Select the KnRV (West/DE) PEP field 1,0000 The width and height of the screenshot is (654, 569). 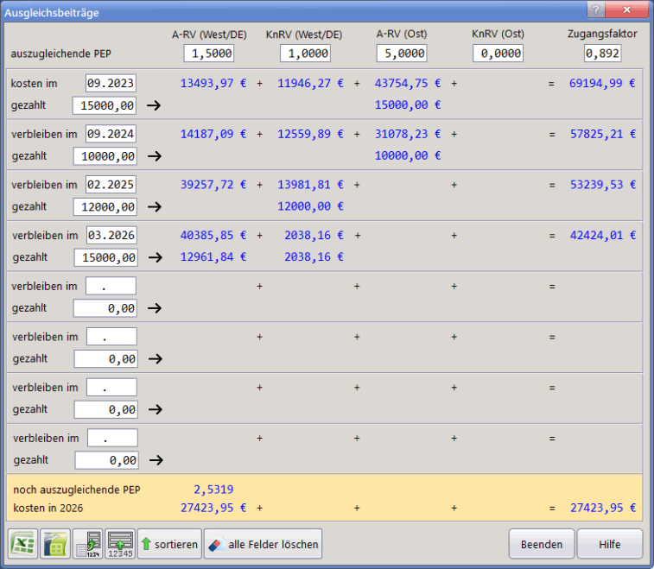point(304,54)
